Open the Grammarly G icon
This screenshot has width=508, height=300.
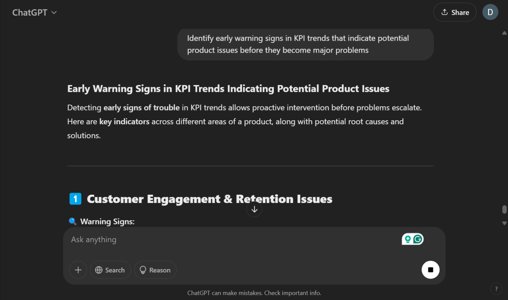(x=418, y=239)
